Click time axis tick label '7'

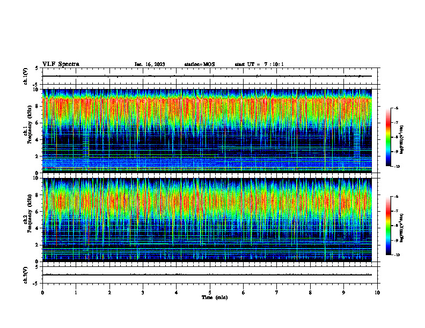pos(277,293)
